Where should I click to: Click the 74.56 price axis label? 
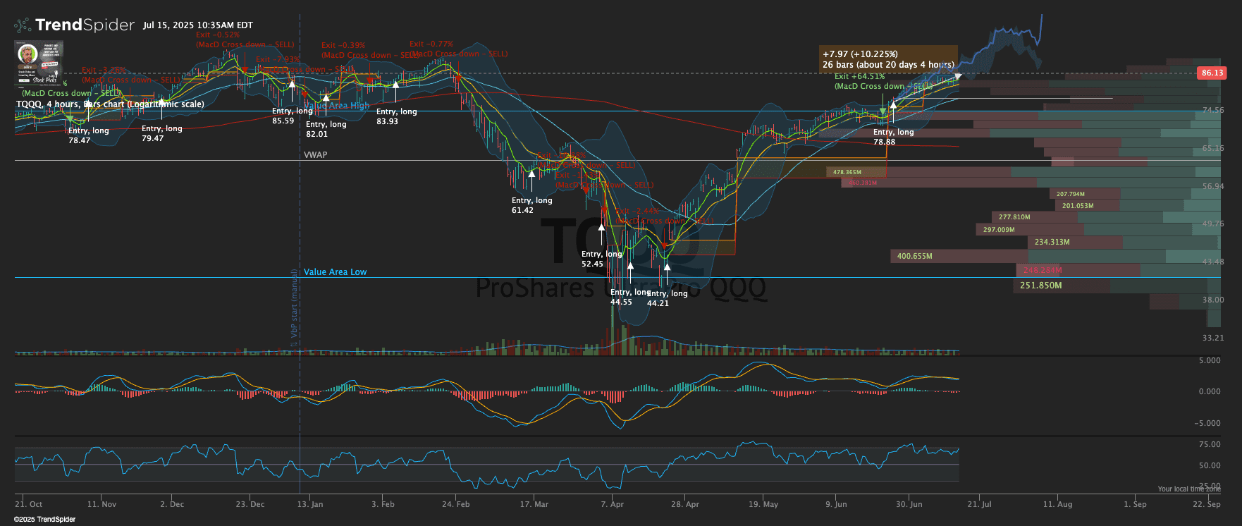tap(1213, 111)
